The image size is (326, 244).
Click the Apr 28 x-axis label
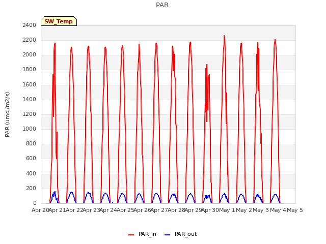coord(176,210)
